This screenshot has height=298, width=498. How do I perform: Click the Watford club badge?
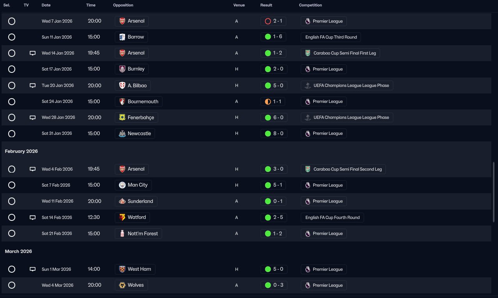click(x=122, y=217)
